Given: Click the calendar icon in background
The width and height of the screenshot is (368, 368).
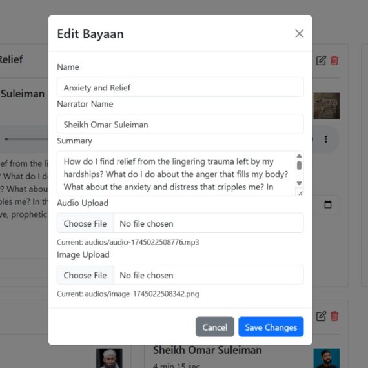Looking at the screenshot, I should point(327,205).
